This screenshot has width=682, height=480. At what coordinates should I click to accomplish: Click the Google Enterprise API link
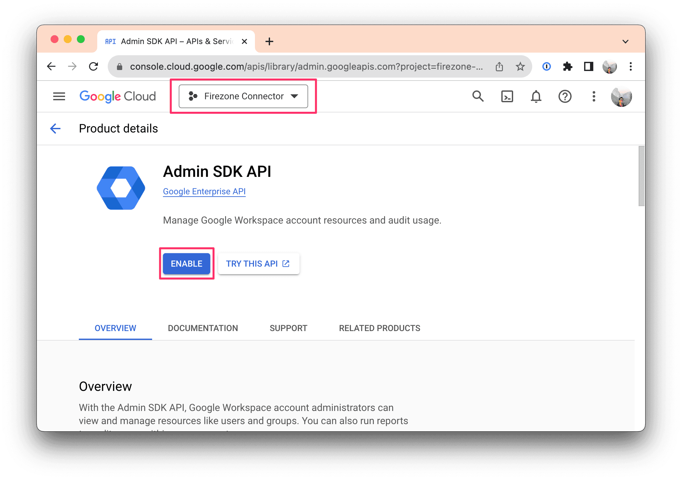tap(204, 191)
